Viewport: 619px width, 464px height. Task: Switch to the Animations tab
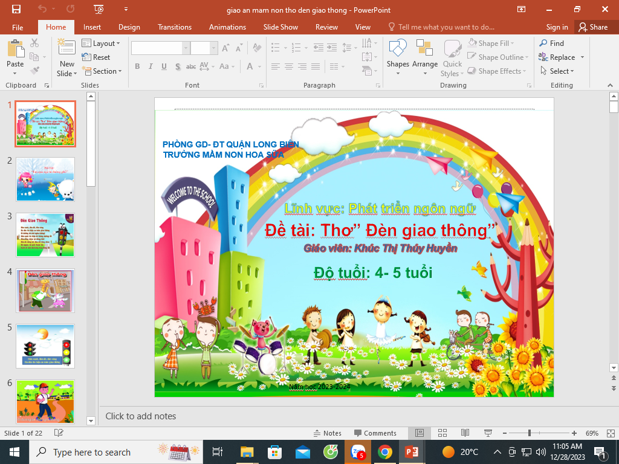[227, 27]
